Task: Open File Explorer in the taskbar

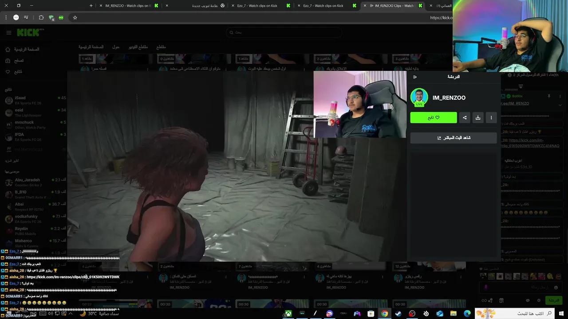Action: (453, 314)
